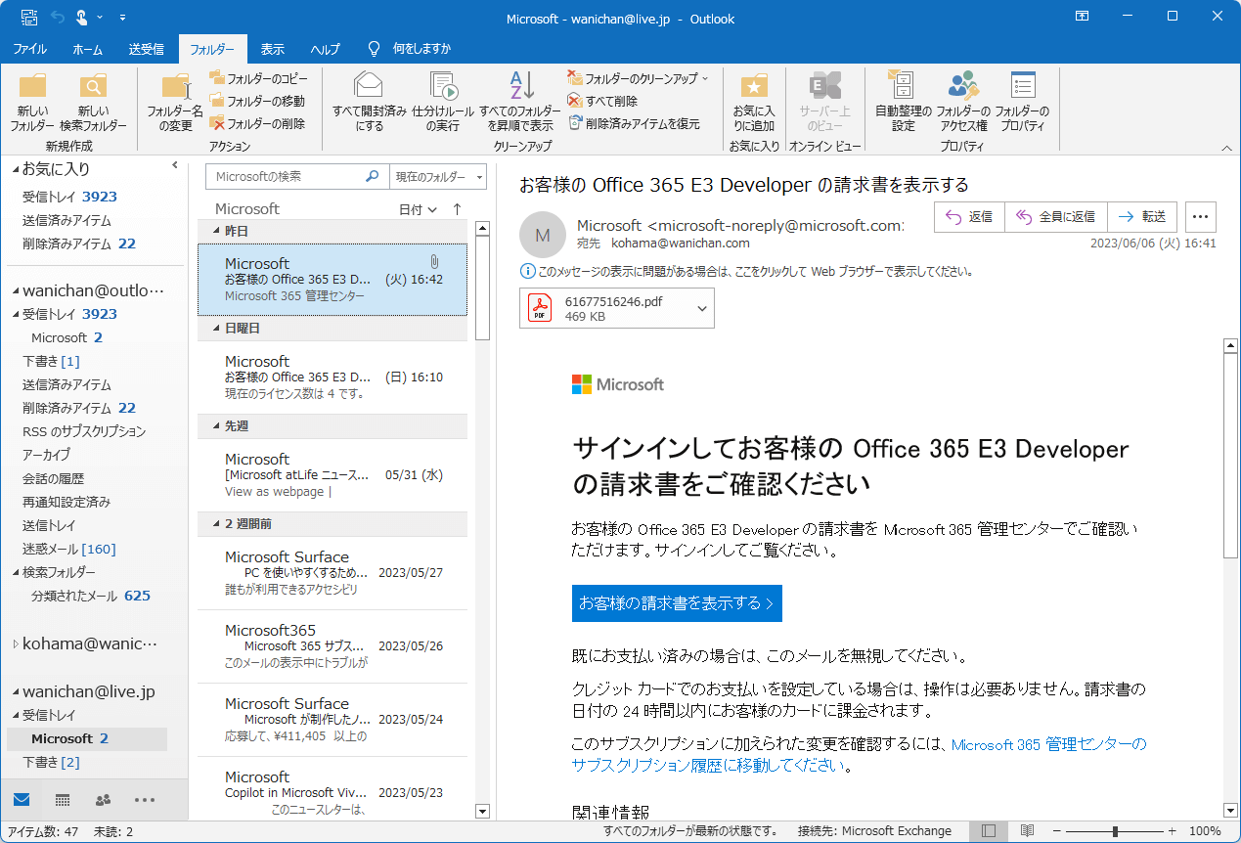Image resolution: width=1241 pixels, height=843 pixels.
Task: Open the 表示 tab
Action: point(273,49)
